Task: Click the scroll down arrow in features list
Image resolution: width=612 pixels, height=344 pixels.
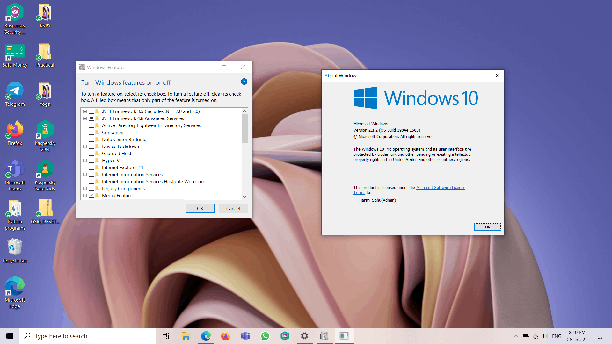Action: click(x=244, y=197)
